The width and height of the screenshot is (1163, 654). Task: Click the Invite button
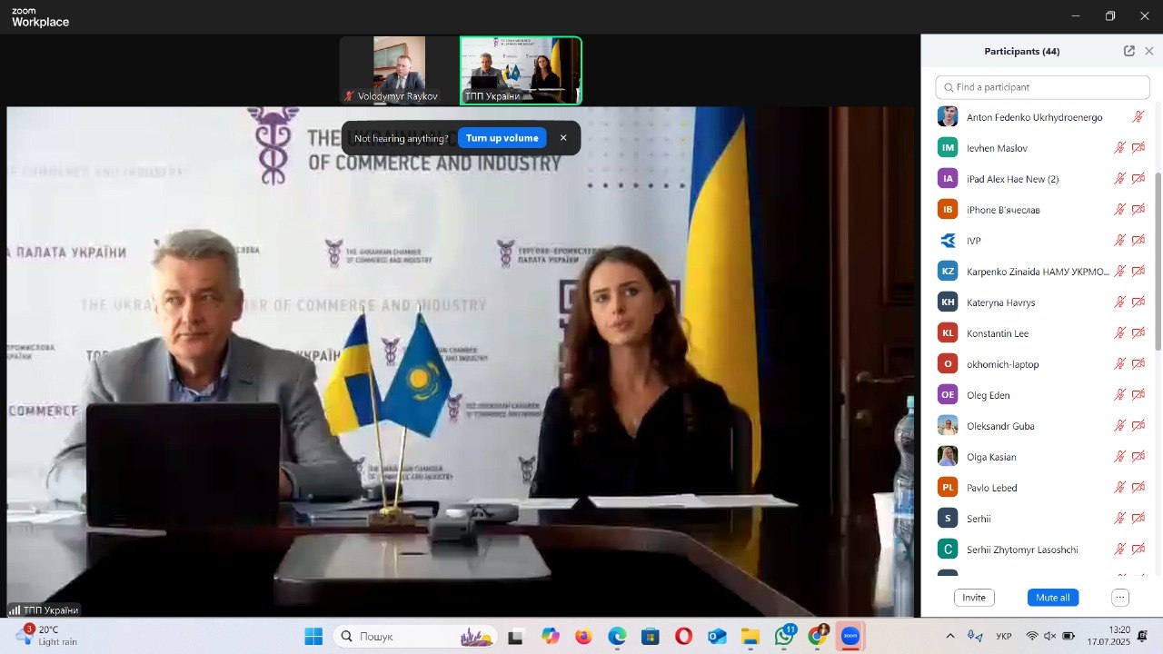(x=974, y=598)
